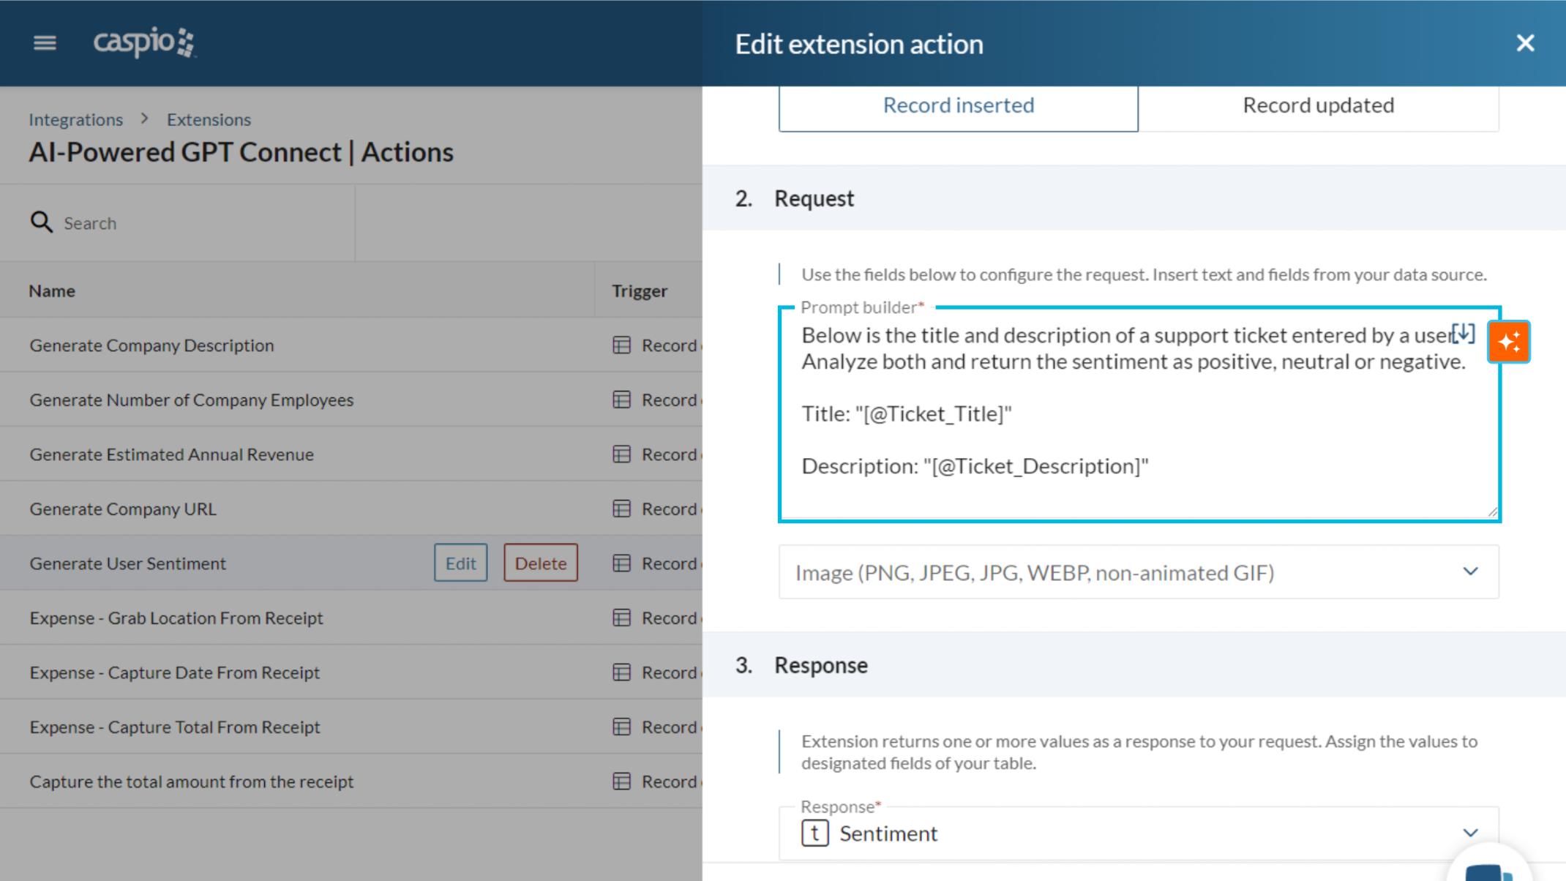Click the text type icon next to Sentiment

click(x=814, y=833)
